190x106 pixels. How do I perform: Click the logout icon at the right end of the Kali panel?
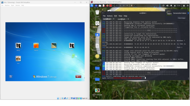[x=188, y=6]
